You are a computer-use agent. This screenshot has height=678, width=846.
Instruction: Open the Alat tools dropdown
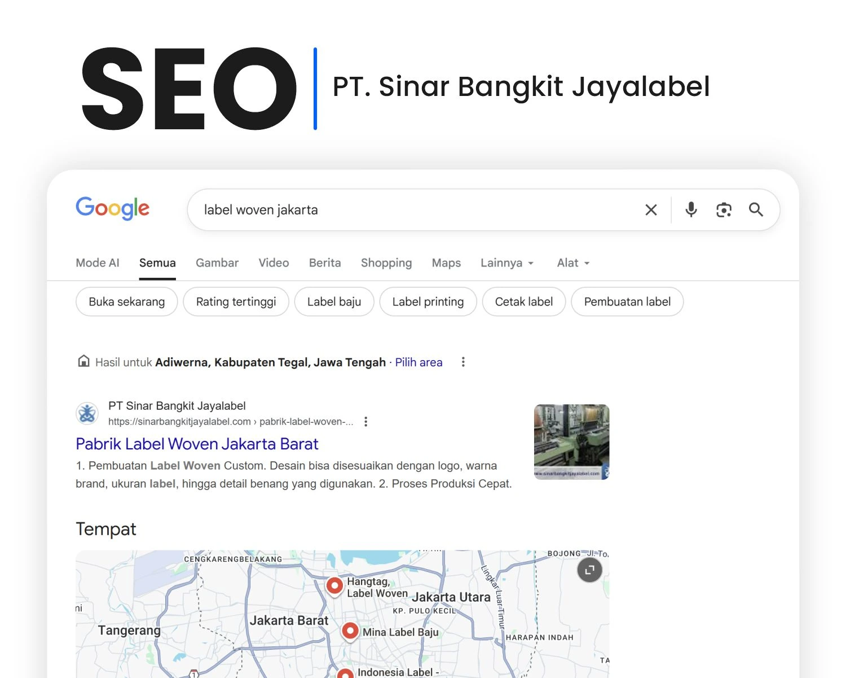pos(573,263)
